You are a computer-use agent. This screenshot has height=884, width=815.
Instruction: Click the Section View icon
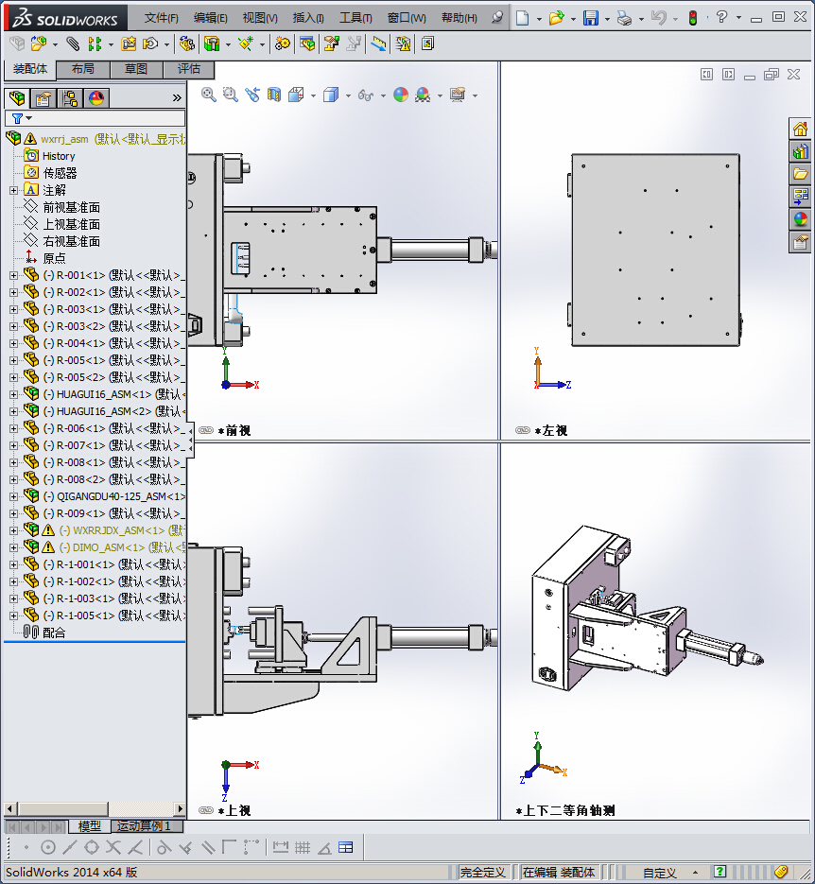tap(274, 95)
